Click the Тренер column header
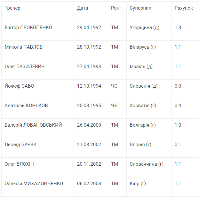Screen dimensions: 199x197 (x=12, y=8)
